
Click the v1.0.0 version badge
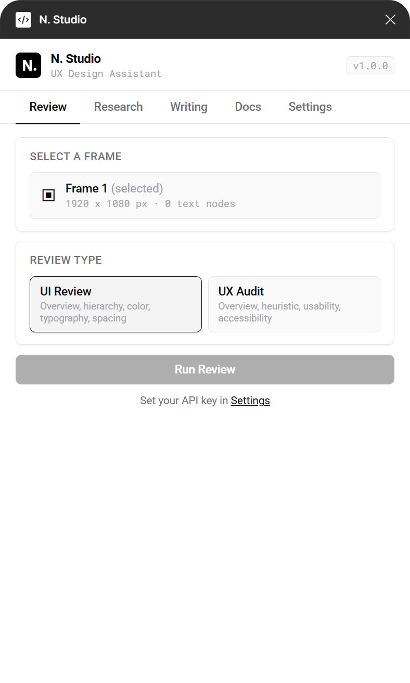tap(370, 65)
